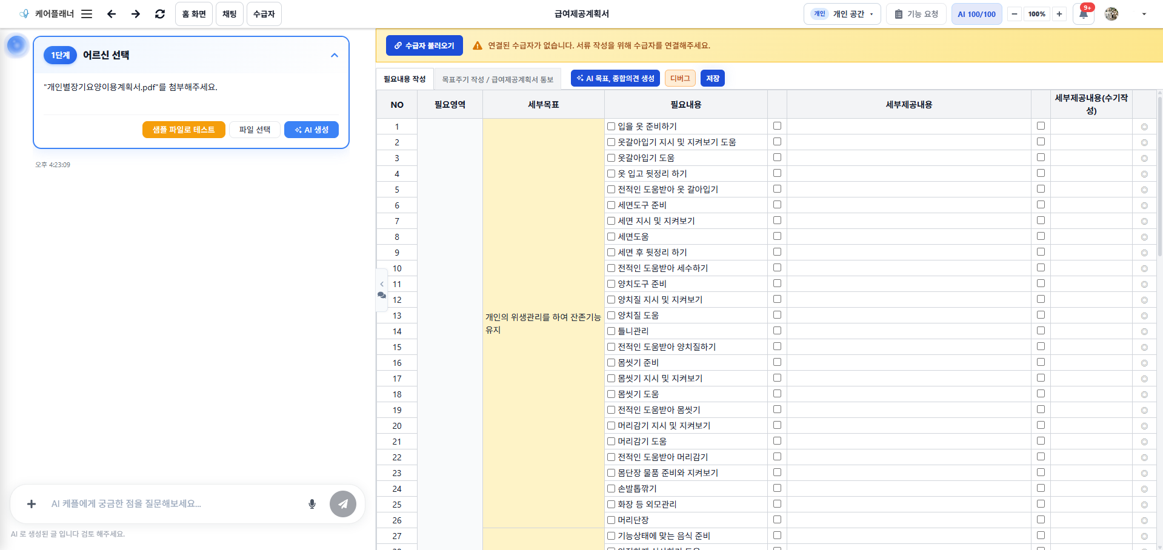
Task: Click the 기능 요청 button
Action: click(916, 14)
